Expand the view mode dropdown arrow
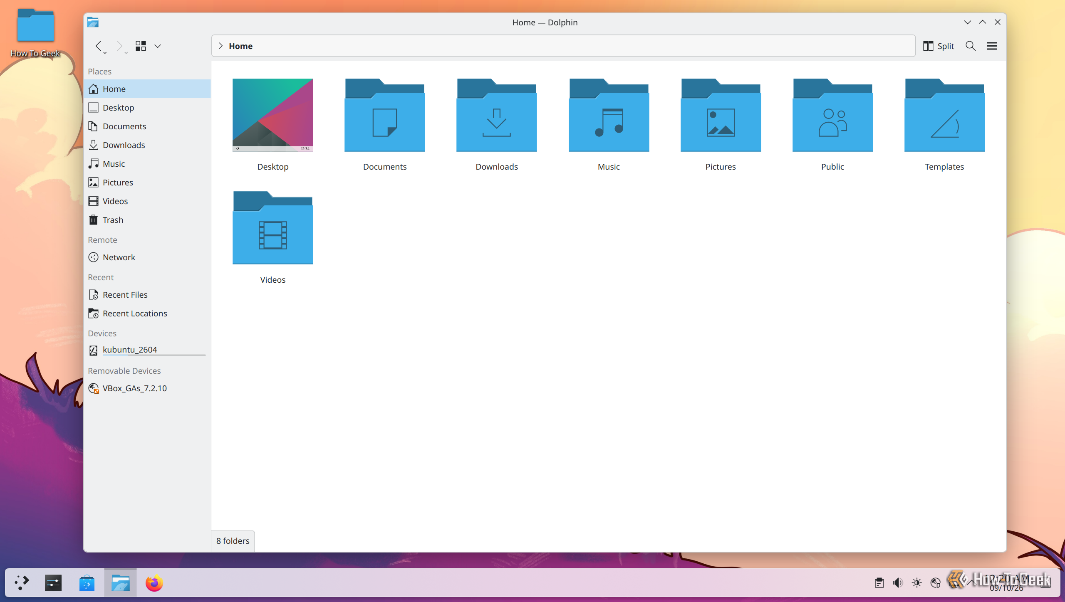The width and height of the screenshot is (1065, 602). tap(158, 46)
